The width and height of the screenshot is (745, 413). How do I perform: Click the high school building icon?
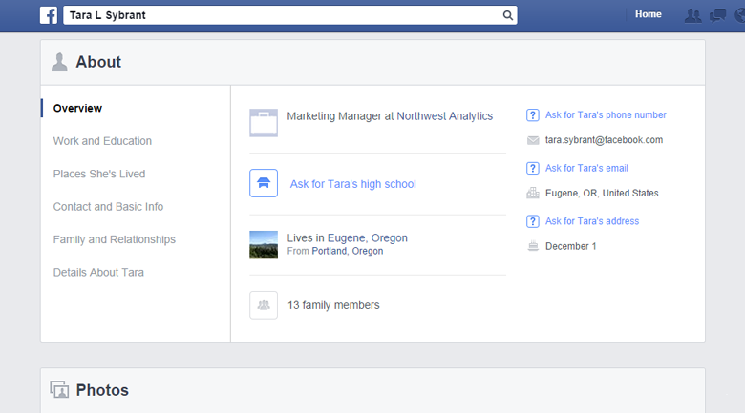(x=264, y=183)
